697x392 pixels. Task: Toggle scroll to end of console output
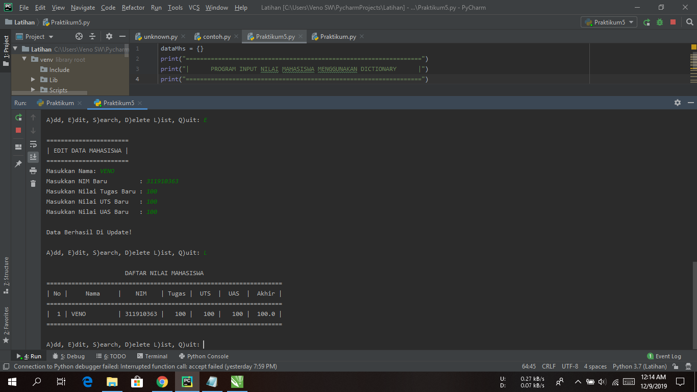point(33,157)
